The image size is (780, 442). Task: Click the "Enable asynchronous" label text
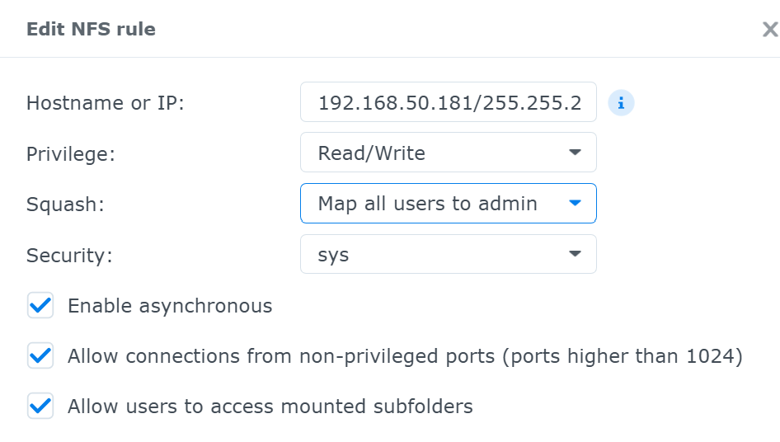pos(170,306)
